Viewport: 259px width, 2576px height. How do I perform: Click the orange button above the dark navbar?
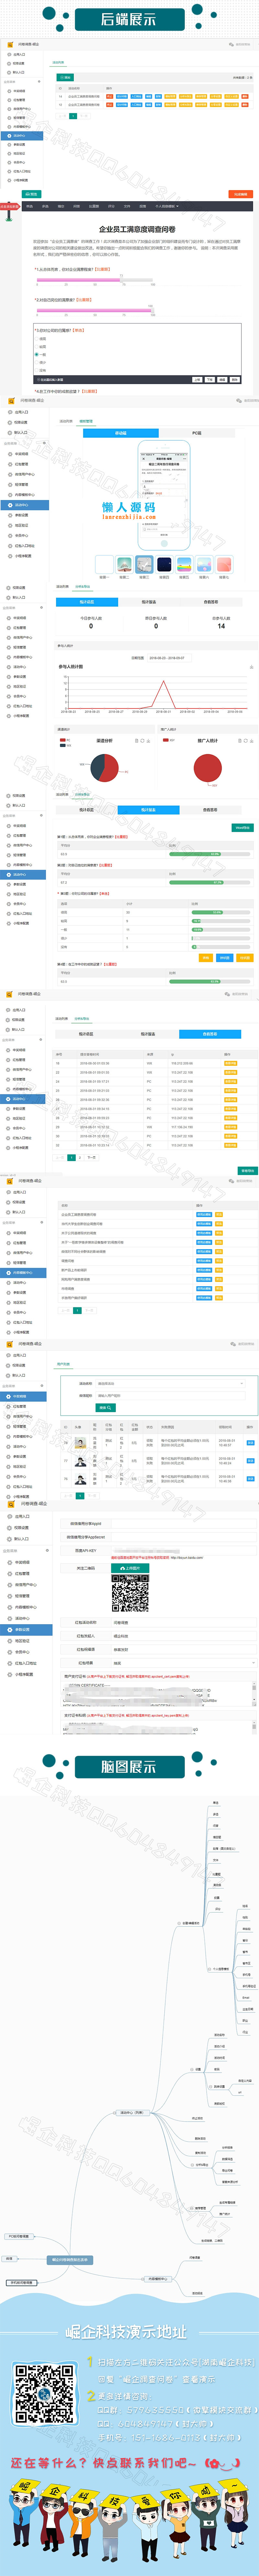pyautogui.click(x=240, y=194)
